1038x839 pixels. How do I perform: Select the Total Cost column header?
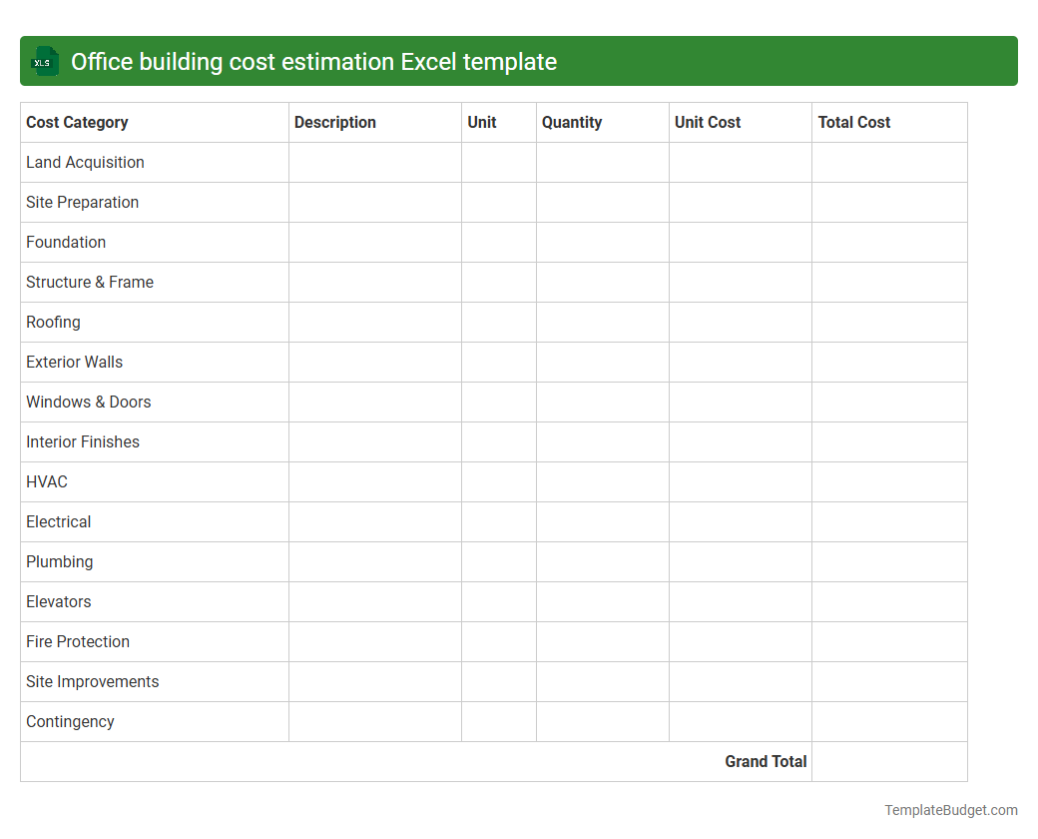tap(853, 122)
